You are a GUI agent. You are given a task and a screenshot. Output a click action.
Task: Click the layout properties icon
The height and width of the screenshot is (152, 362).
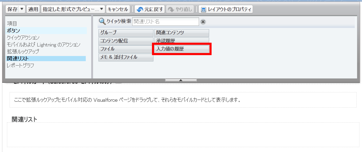click(204, 10)
